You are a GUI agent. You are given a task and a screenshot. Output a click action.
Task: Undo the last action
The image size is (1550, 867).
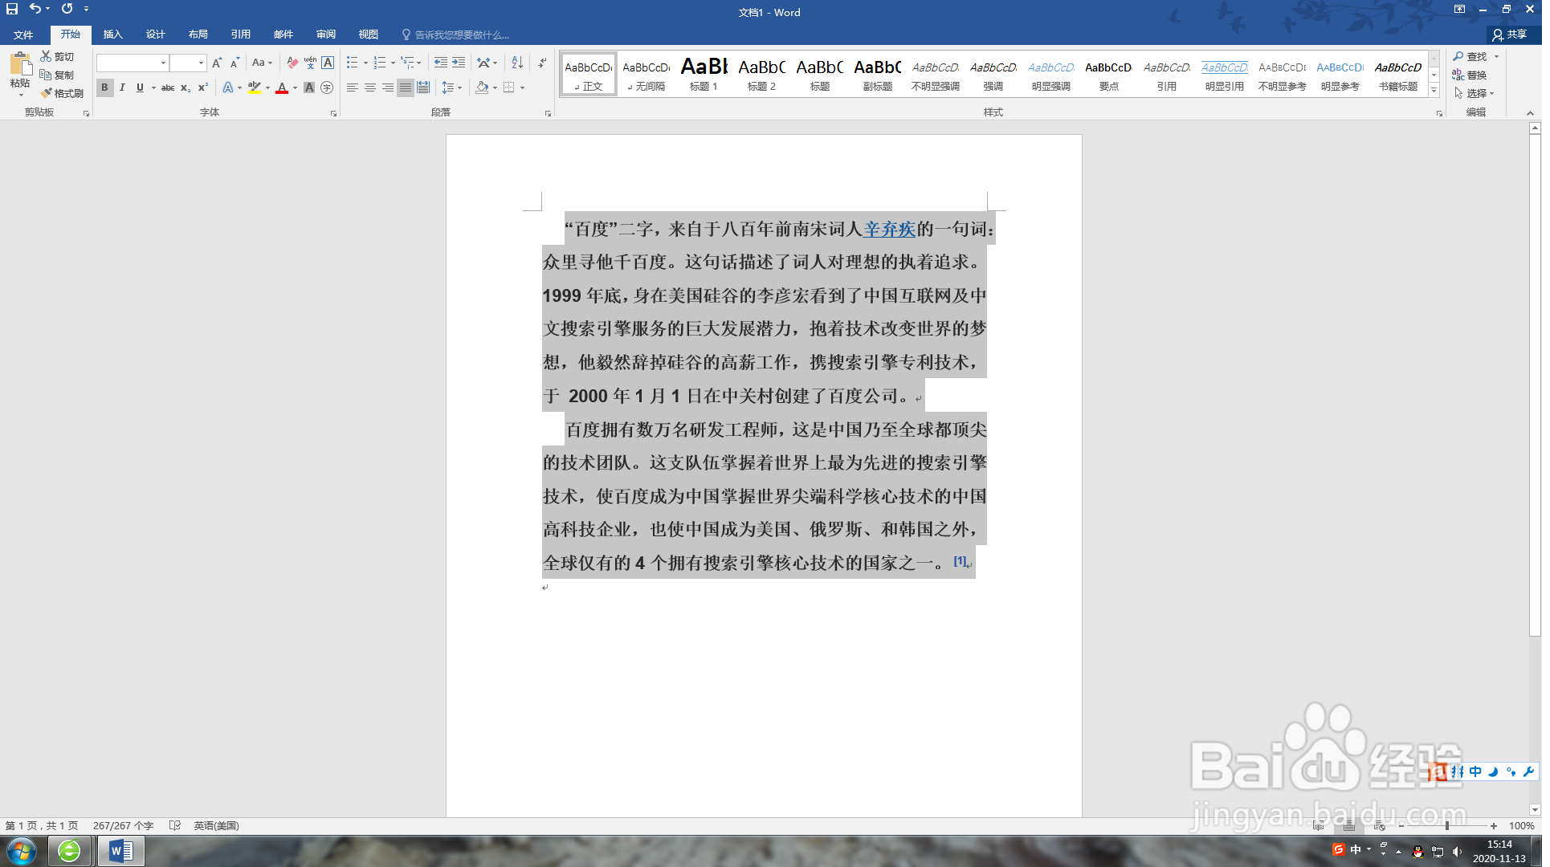pyautogui.click(x=35, y=9)
